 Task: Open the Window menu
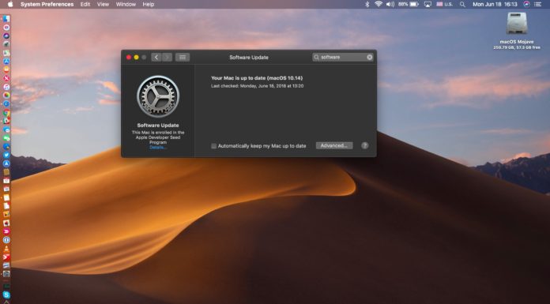(x=126, y=4)
